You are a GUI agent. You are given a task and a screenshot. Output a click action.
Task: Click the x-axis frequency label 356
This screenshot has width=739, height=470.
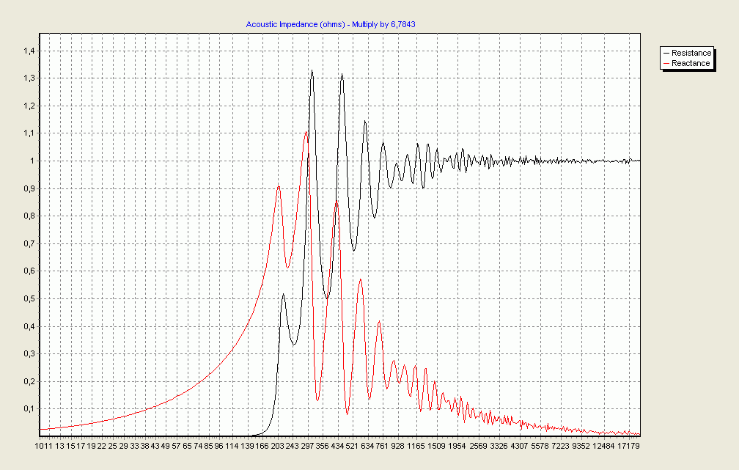coord(323,446)
